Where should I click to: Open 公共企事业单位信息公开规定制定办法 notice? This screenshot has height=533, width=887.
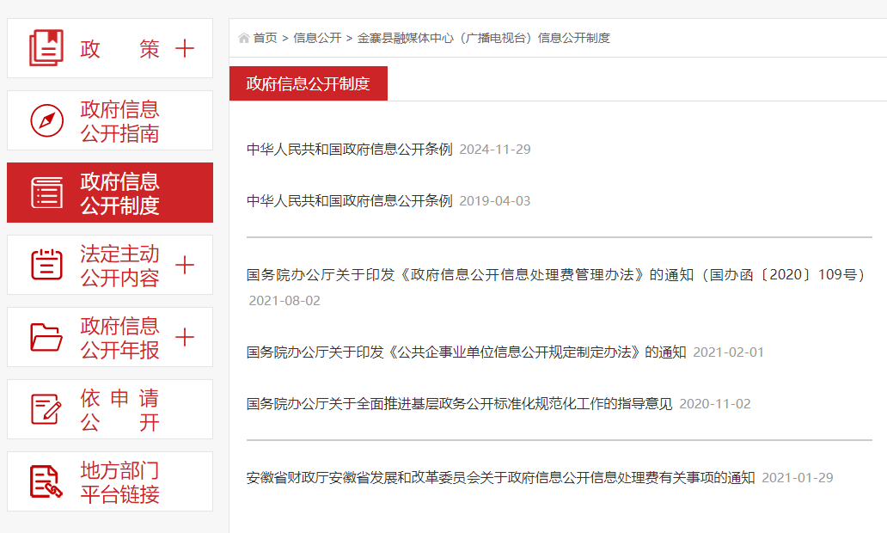click(466, 352)
